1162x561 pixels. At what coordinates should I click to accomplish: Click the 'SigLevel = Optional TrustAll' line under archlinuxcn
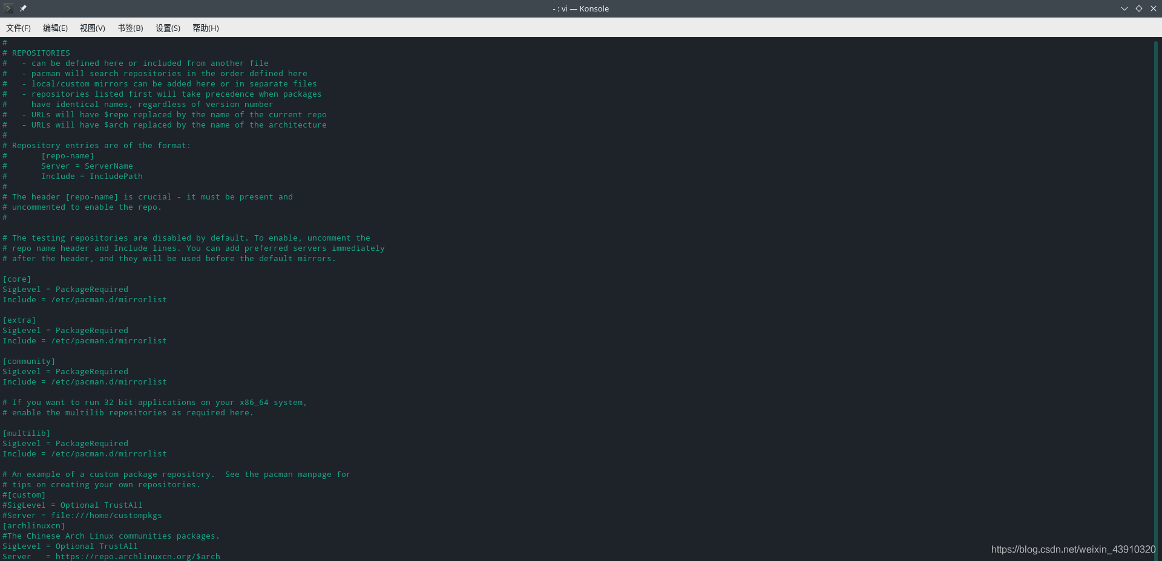tap(70, 546)
